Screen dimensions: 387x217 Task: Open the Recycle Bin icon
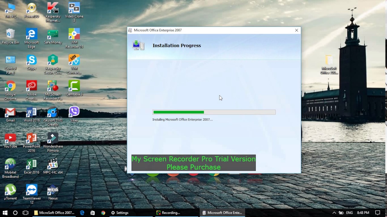[x=10, y=36]
